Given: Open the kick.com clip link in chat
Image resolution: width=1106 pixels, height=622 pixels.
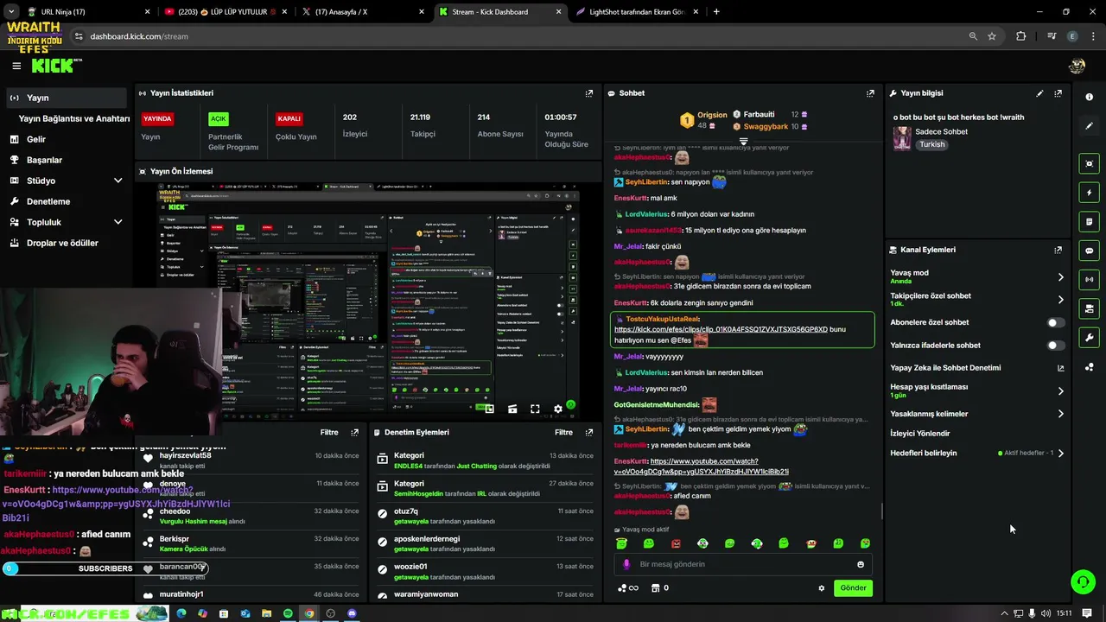Looking at the screenshot, I should 721,329.
